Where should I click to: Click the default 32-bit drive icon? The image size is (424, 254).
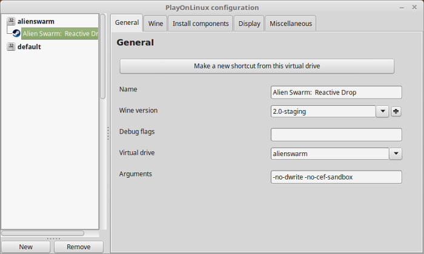pos(11,47)
